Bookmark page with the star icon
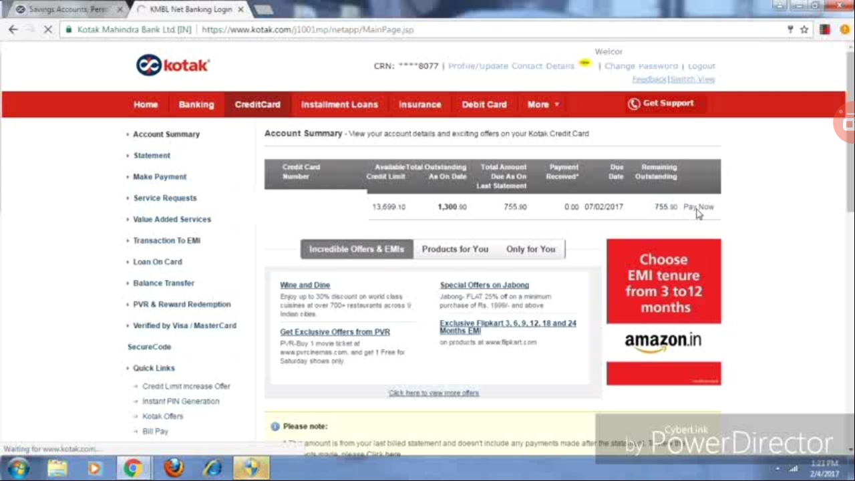 804,29
